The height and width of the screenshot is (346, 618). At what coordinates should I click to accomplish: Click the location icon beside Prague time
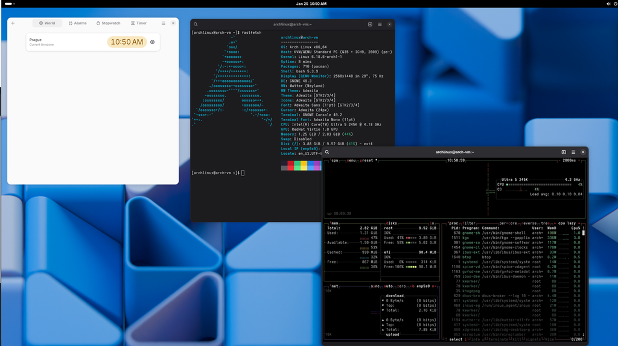[153, 42]
